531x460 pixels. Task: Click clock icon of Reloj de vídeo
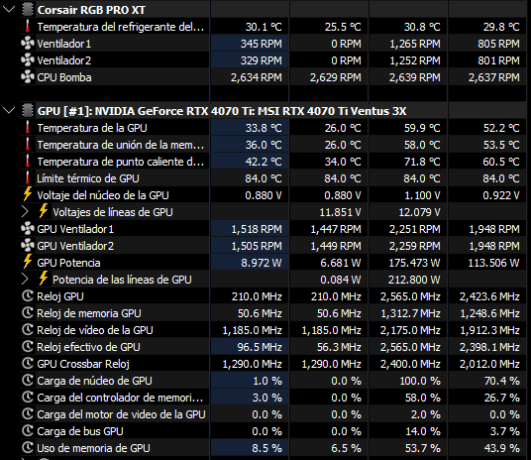pos(28,329)
